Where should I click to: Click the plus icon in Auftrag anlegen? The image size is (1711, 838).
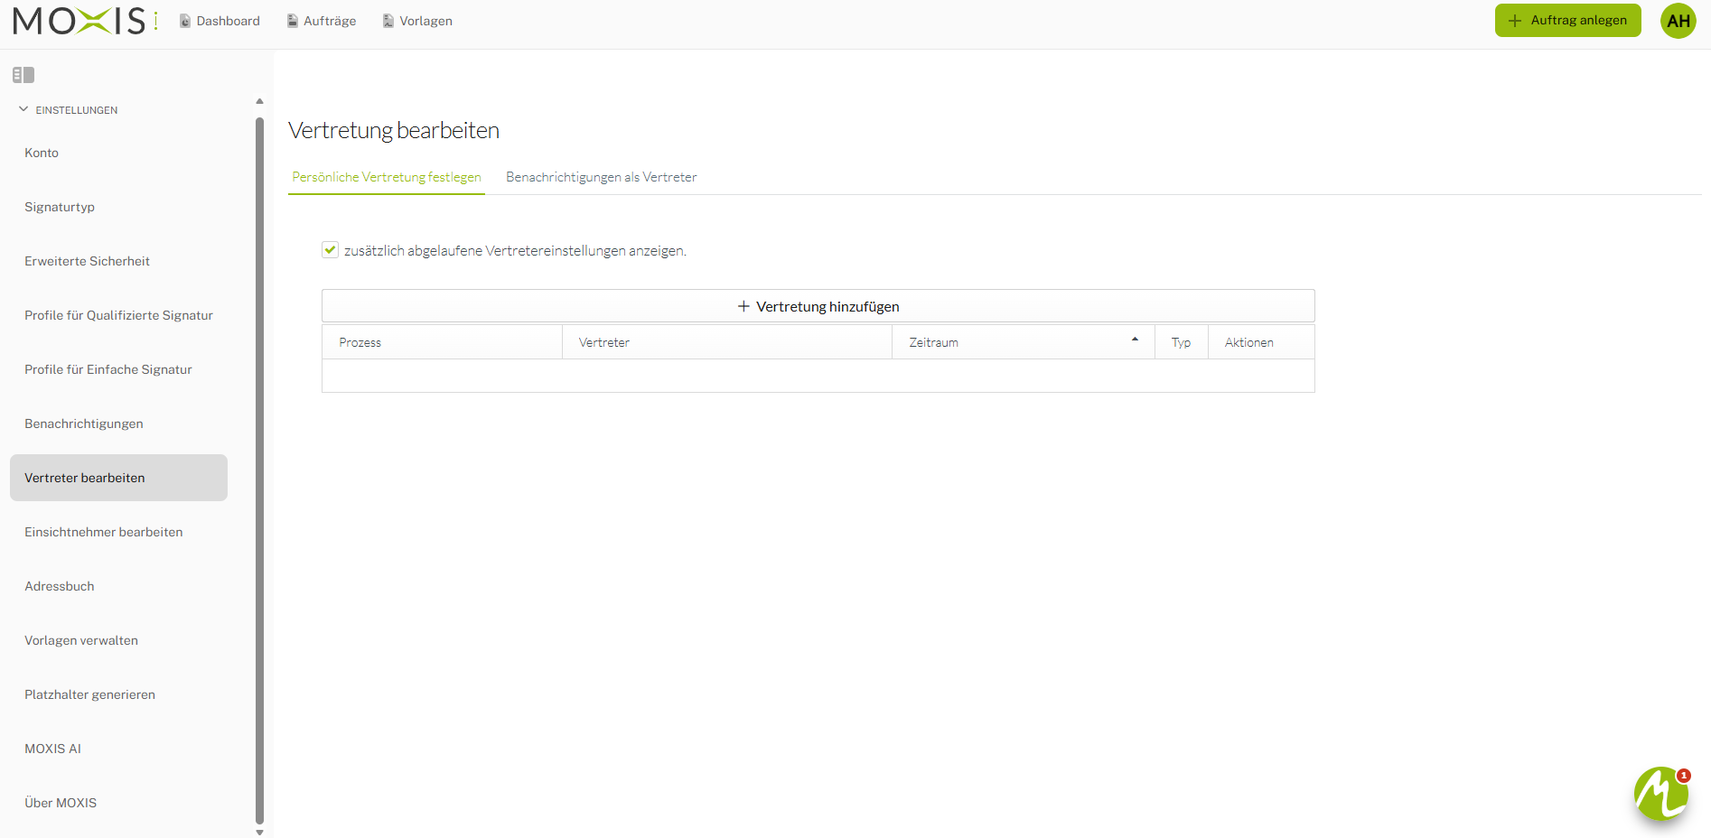point(1515,21)
